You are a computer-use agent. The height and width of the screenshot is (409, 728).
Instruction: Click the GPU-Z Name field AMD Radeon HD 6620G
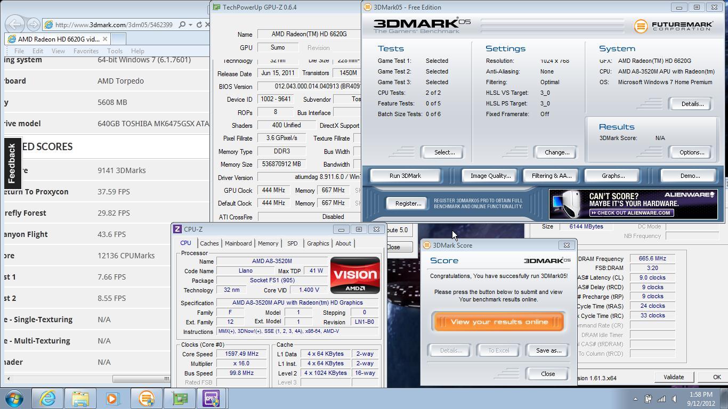click(309, 34)
